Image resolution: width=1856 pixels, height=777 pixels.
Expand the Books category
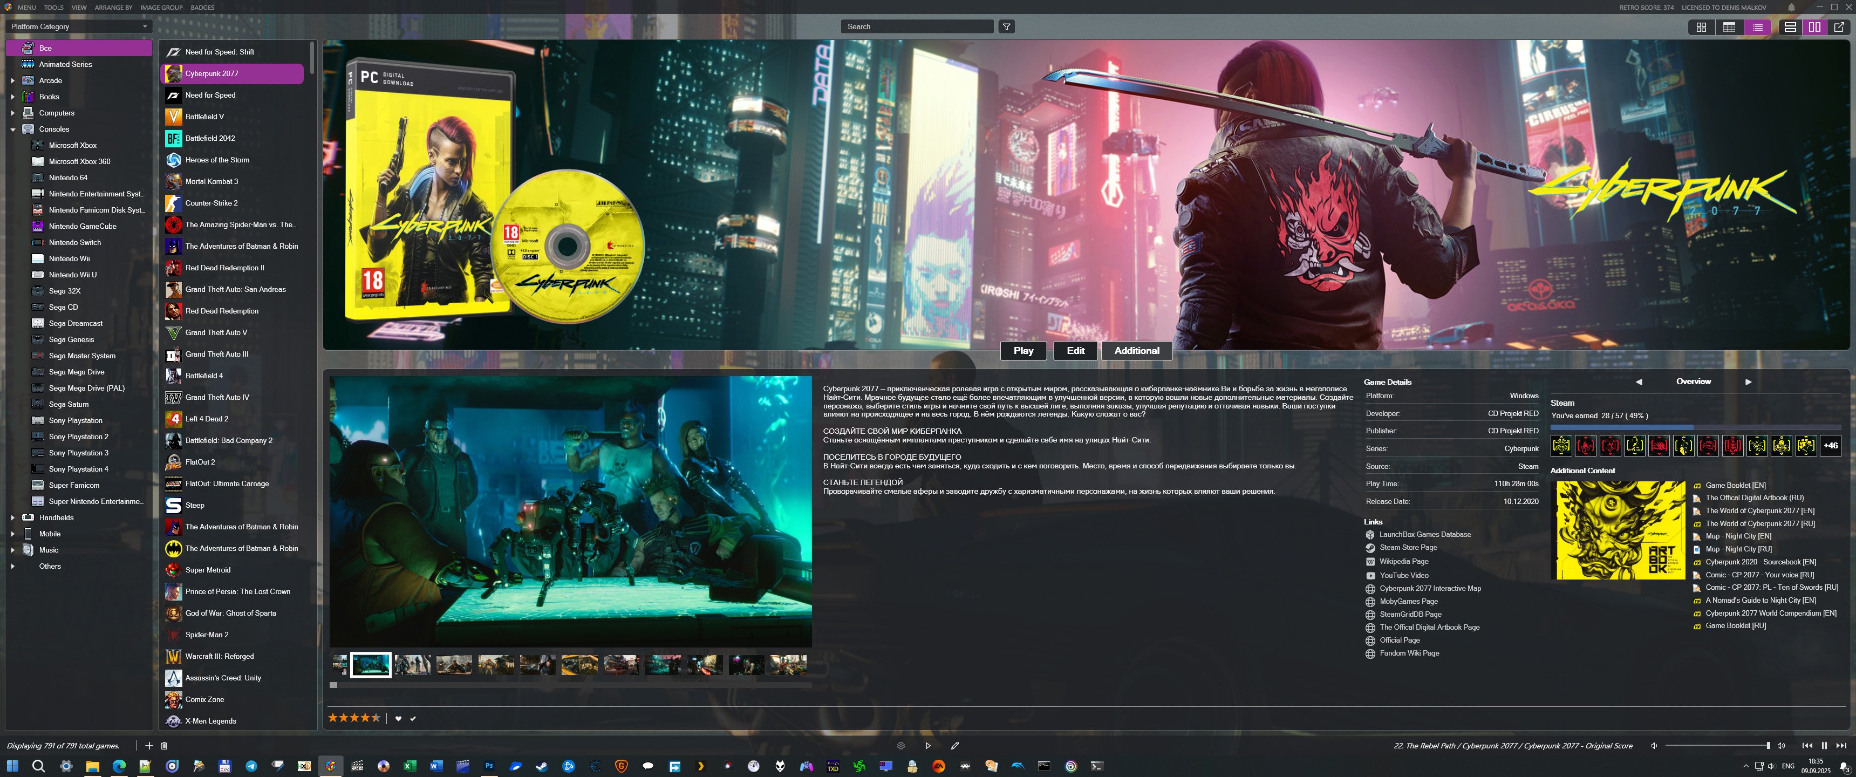[12, 97]
